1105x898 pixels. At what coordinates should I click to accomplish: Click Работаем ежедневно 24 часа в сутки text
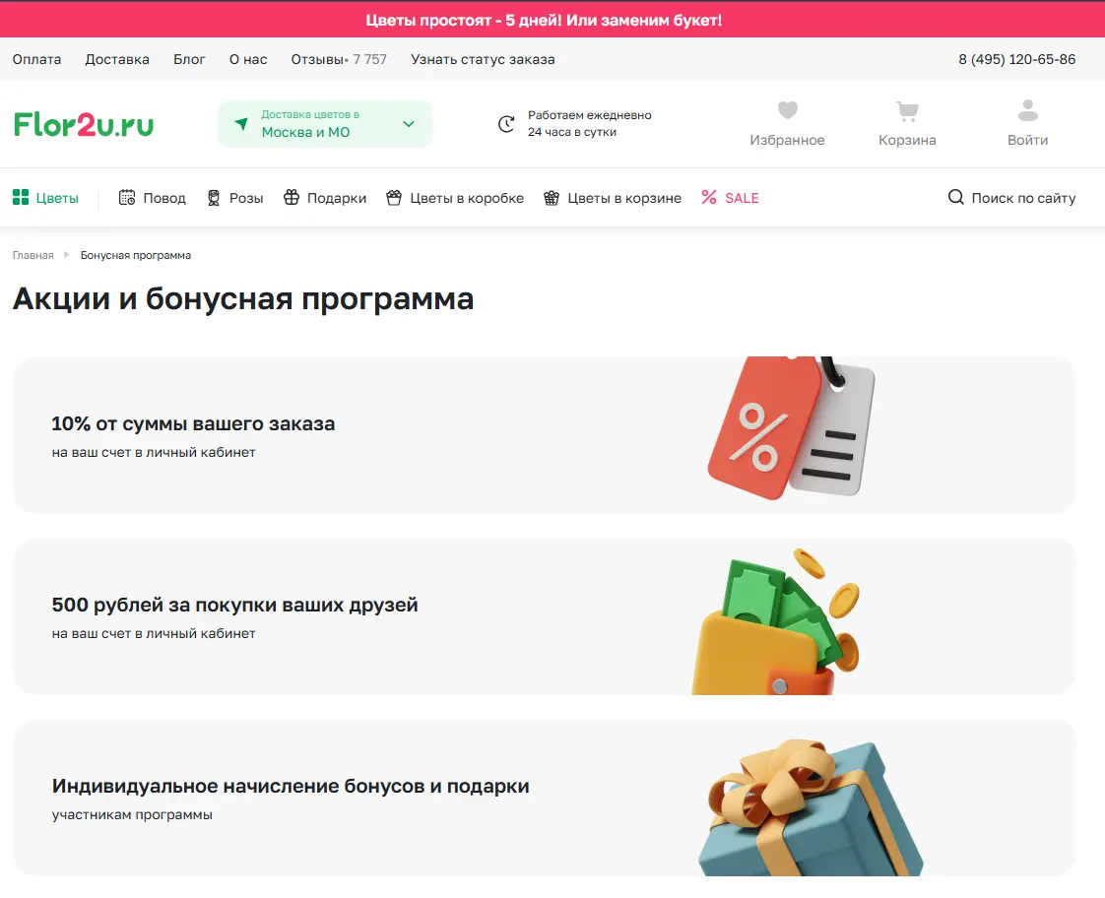point(589,123)
